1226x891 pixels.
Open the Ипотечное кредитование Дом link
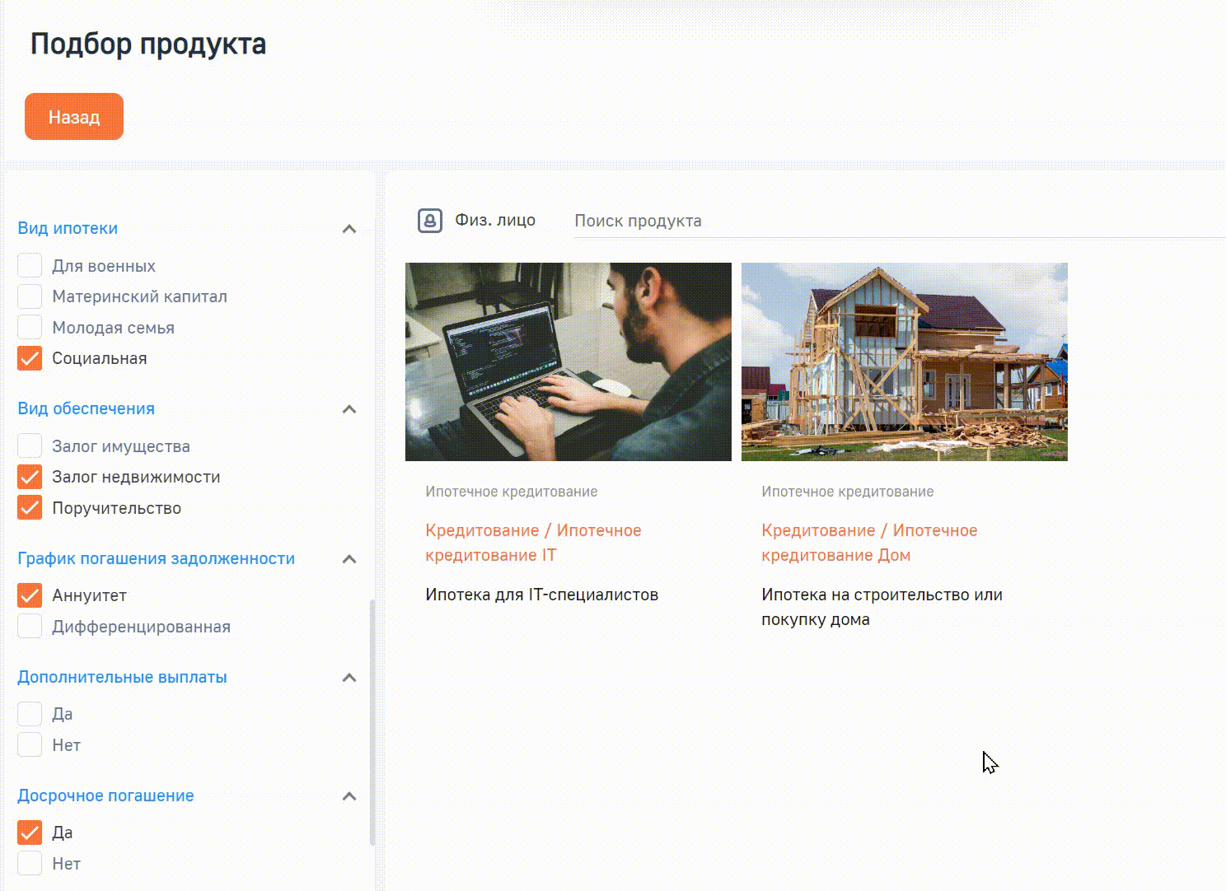868,543
